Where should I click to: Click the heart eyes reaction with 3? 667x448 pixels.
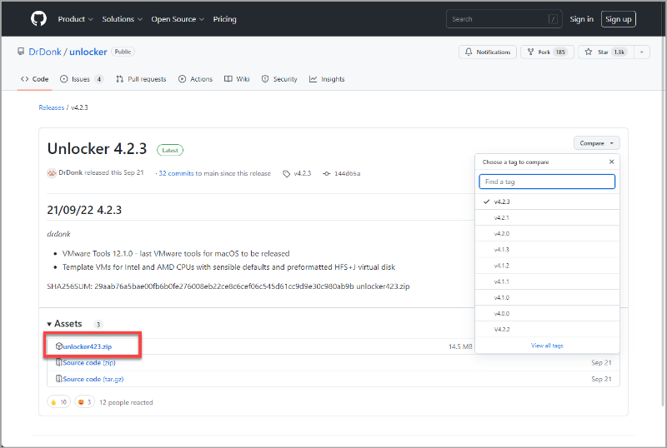tap(85, 401)
